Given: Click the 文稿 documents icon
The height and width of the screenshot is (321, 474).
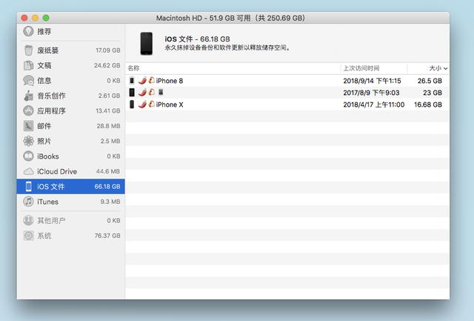Looking at the screenshot, I should click(28, 65).
